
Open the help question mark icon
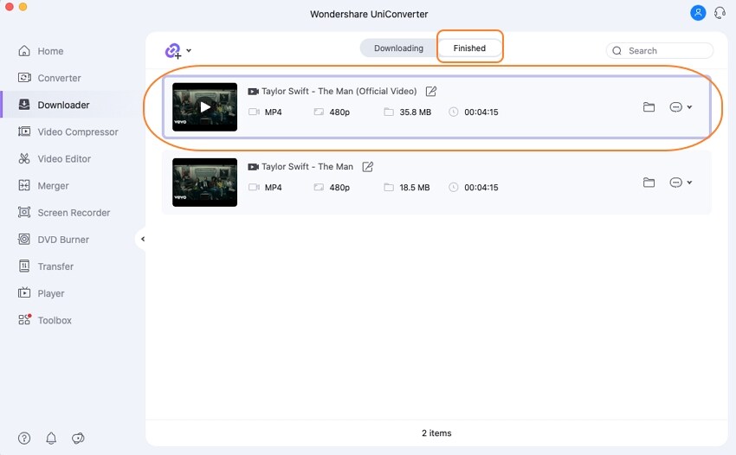pyautogui.click(x=24, y=438)
